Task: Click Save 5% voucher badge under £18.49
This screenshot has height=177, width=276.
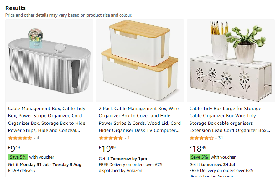Action: pyautogui.click(x=199, y=157)
